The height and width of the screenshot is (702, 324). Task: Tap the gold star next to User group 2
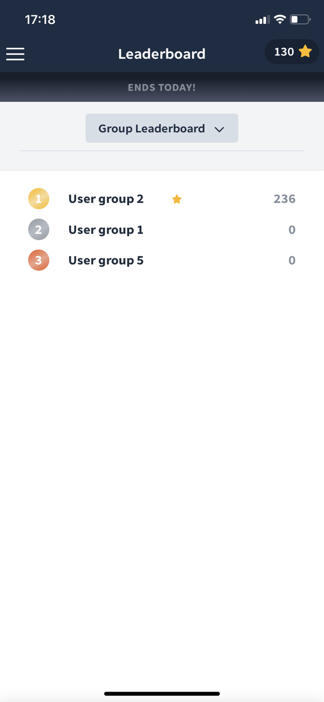176,199
